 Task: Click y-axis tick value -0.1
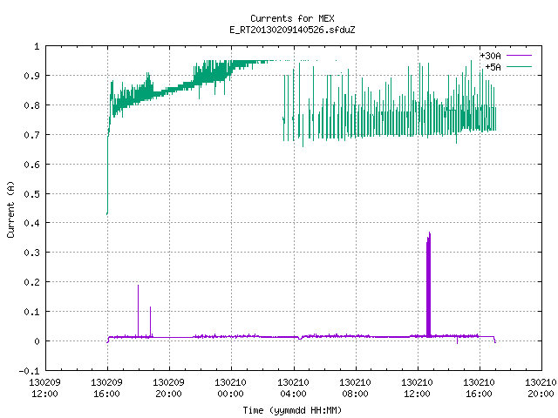coord(29,371)
